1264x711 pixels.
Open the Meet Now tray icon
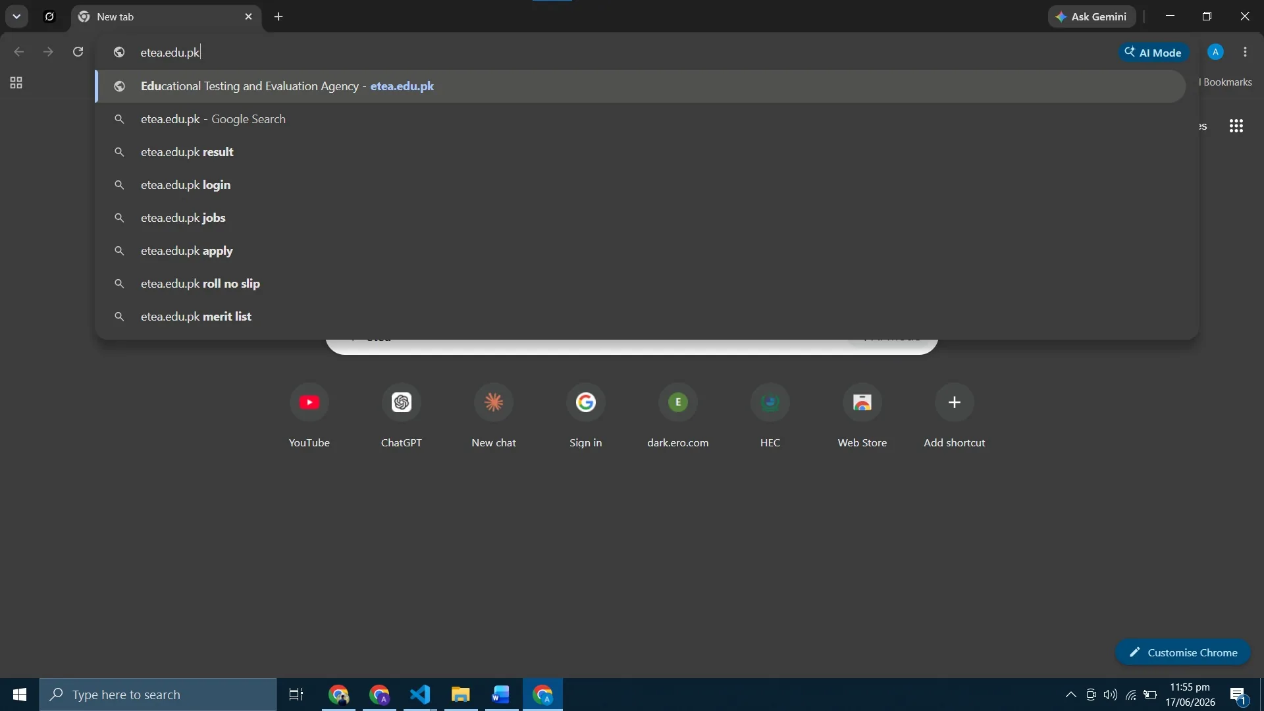point(1091,695)
